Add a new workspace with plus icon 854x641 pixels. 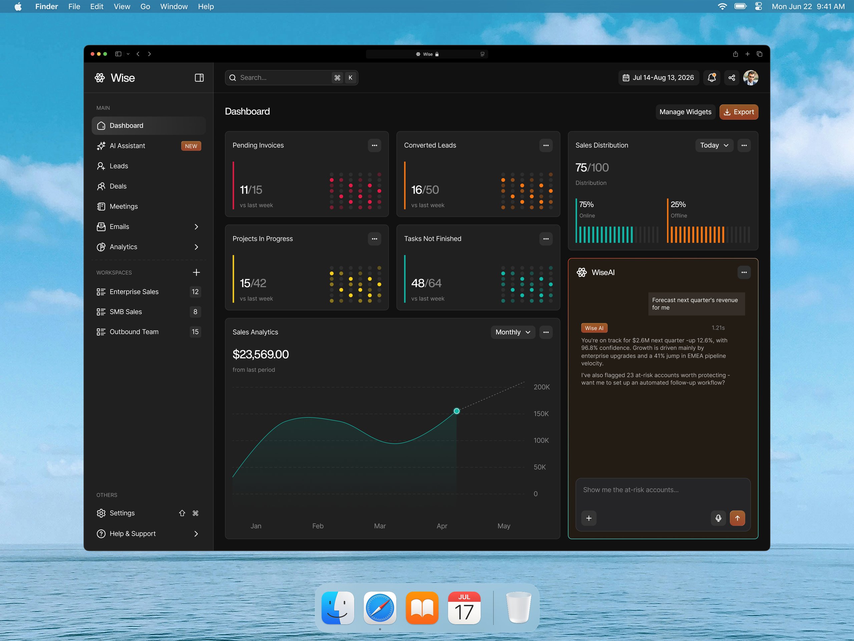click(196, 272)
